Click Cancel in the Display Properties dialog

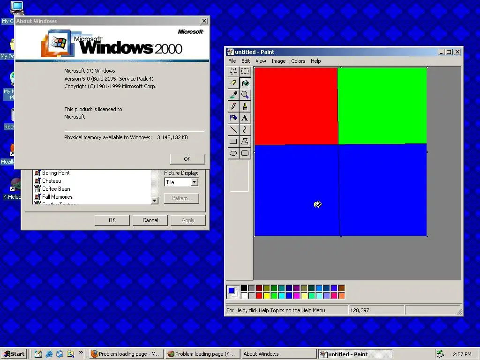pyautogui.click(x=150, y=220)
